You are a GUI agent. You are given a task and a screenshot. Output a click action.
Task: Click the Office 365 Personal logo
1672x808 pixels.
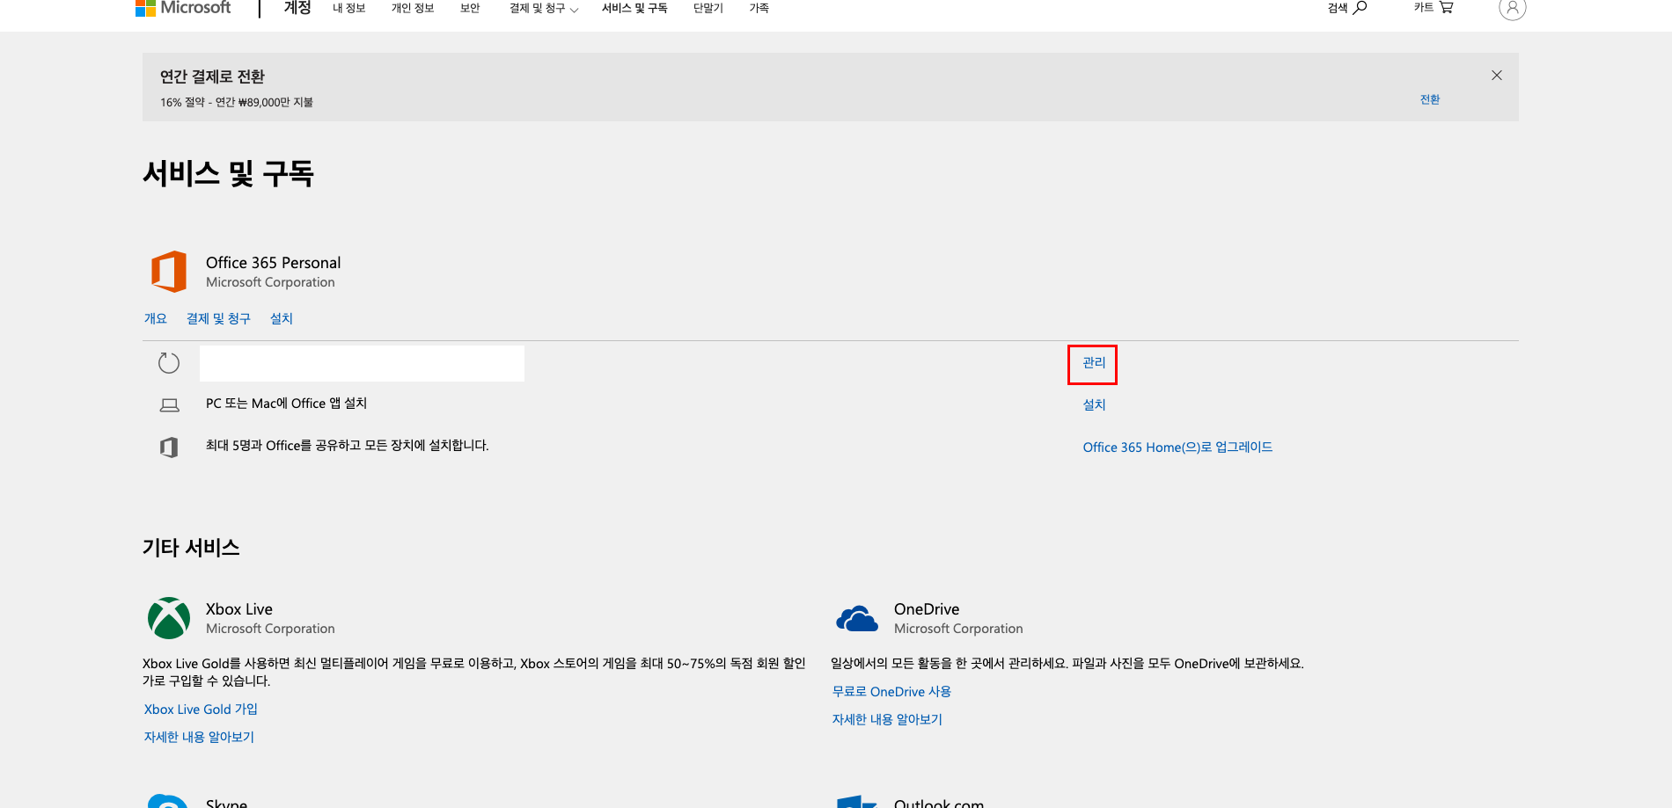(169, 271)
